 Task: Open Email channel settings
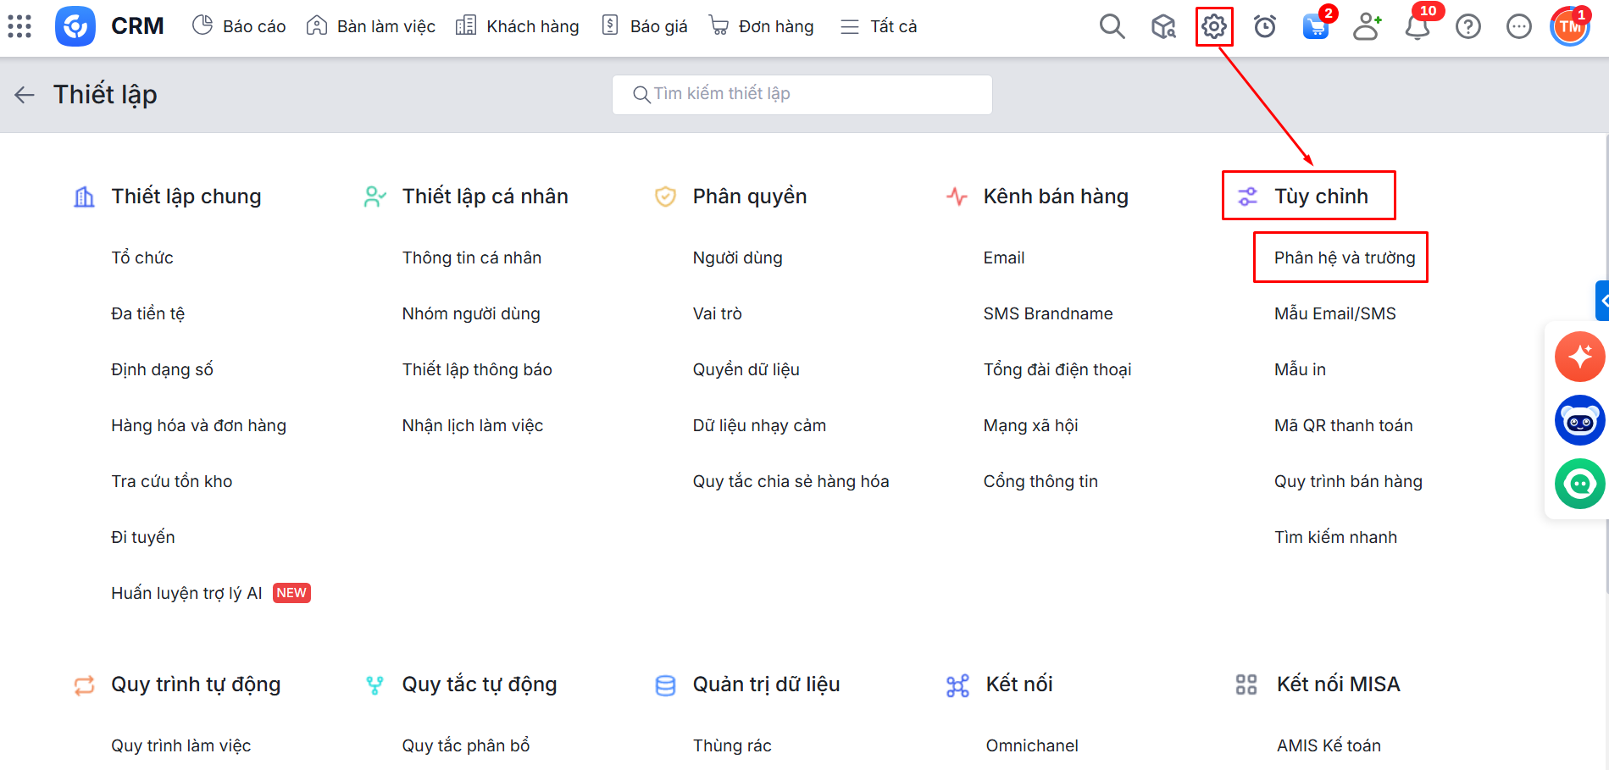coord(1004,258)
